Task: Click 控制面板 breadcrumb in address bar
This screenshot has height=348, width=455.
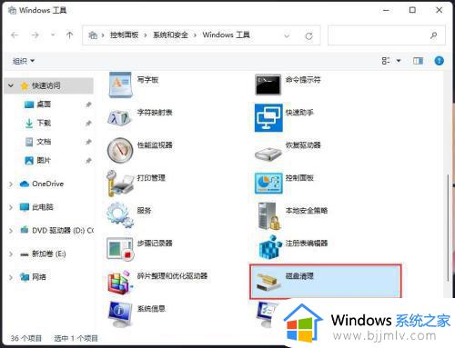Action: [x=124, y=35]
